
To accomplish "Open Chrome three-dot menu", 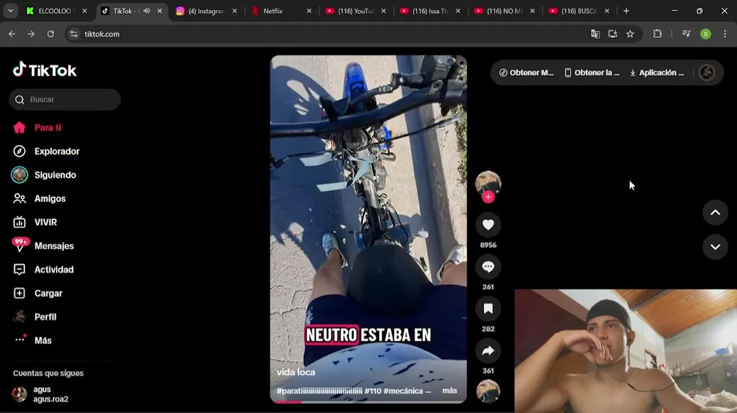I will 724,34.
